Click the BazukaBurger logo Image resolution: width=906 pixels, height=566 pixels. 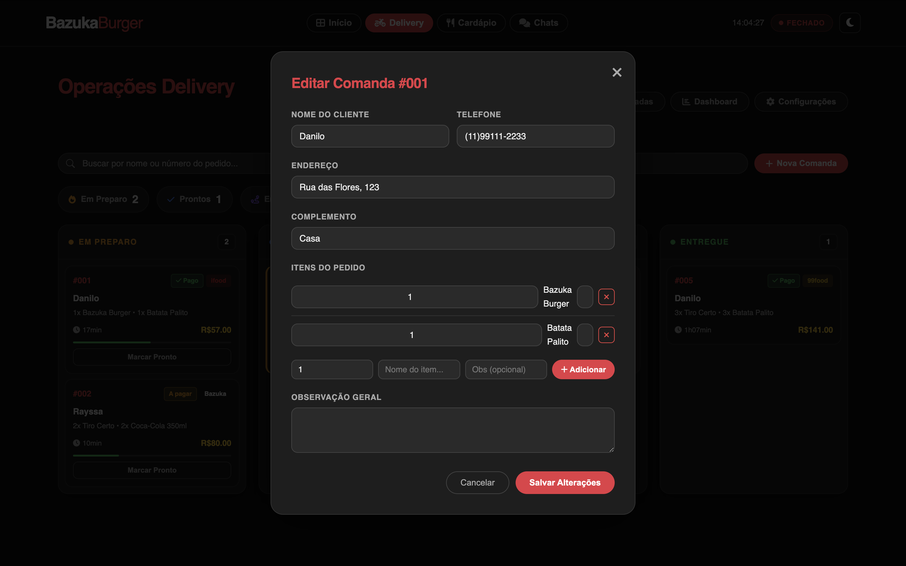[94, 23]
